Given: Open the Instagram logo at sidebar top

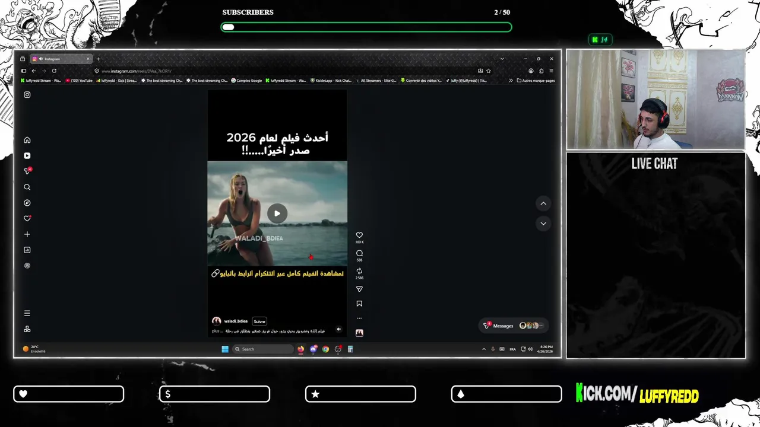Looking at the screenshot, I should point(27,95).
